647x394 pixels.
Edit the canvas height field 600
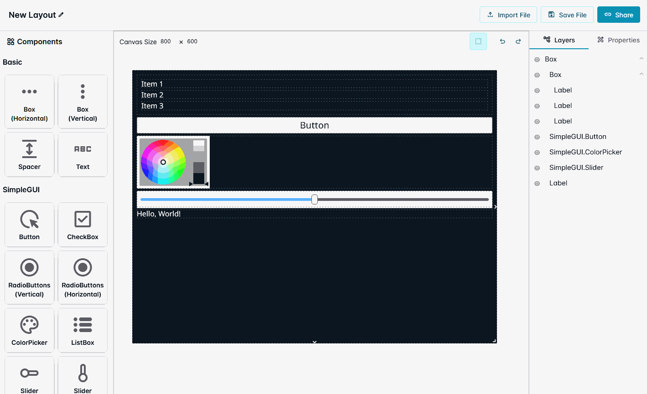pos(192,41)
